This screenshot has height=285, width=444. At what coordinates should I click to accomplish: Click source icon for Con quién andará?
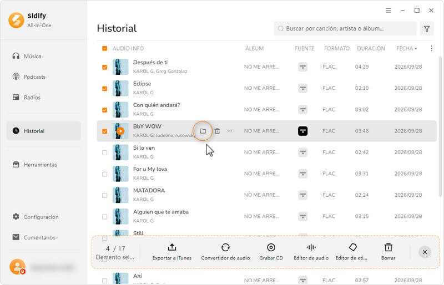click(302, 109)
